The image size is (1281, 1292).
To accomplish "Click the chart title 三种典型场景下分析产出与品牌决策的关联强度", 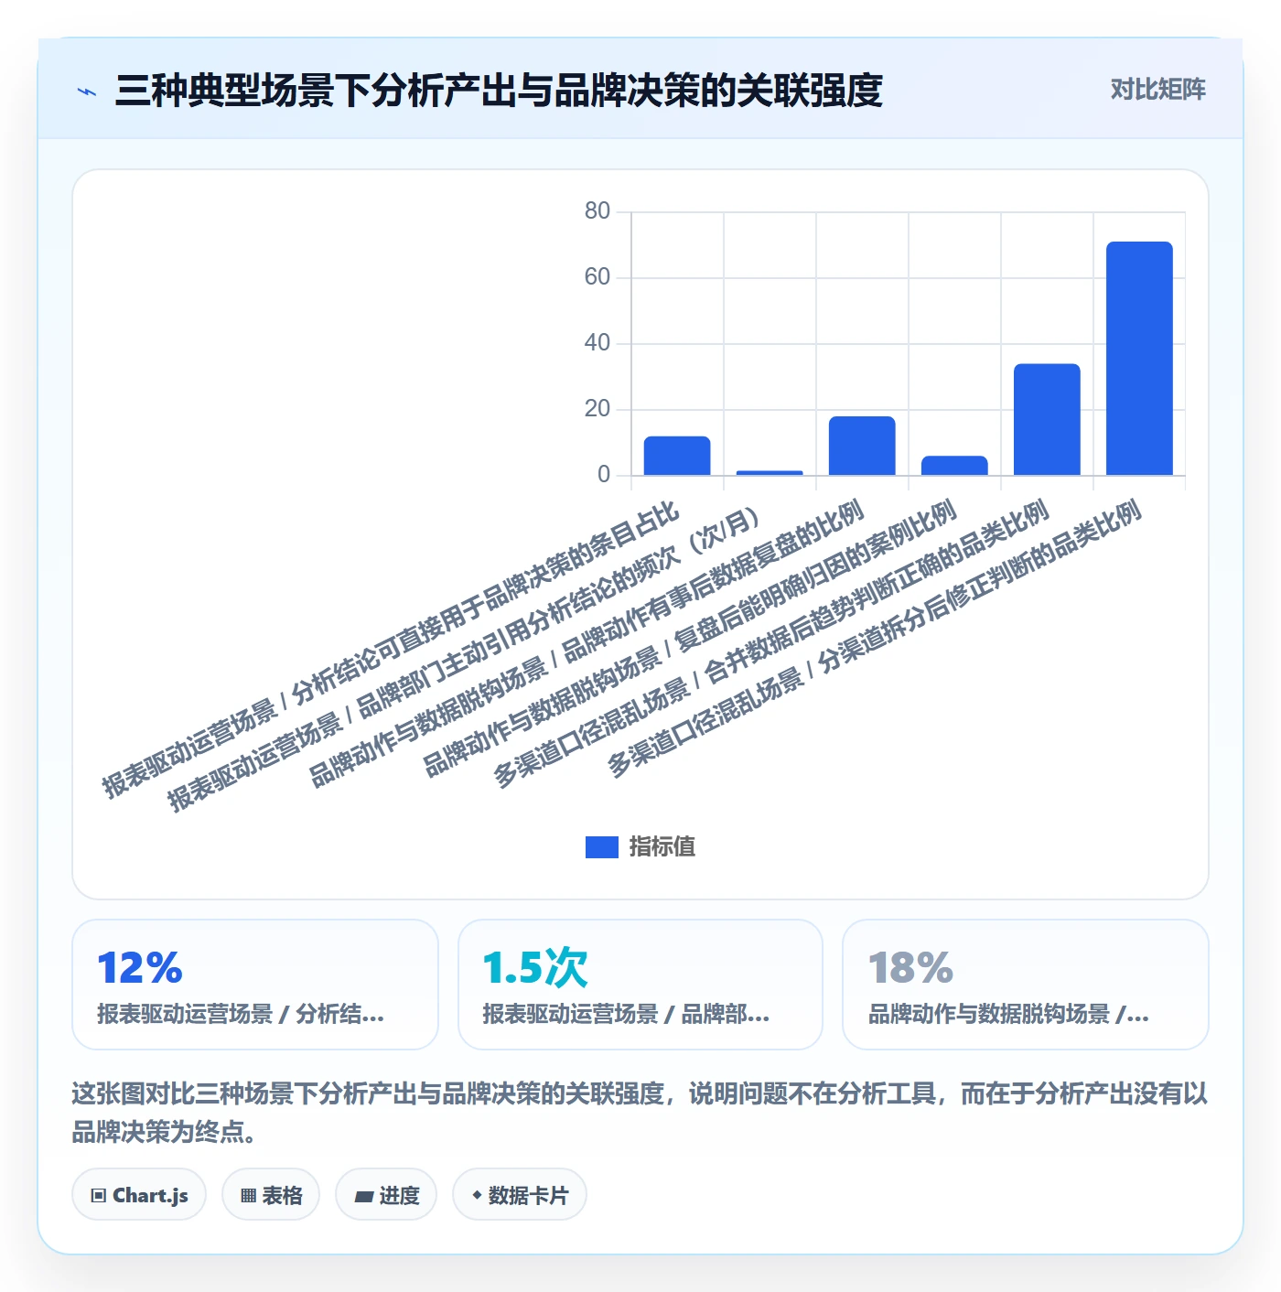I will [499, 91].
